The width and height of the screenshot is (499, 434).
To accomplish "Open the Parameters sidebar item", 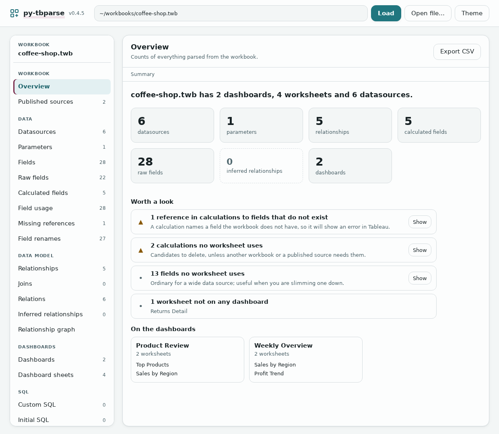I will tap(62, 147).
